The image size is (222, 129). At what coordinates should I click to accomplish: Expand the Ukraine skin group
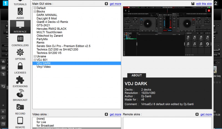click(35, 56)
